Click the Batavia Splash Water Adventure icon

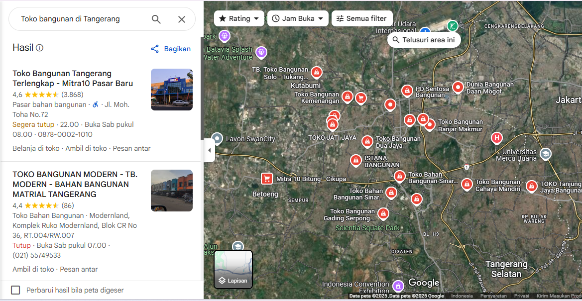point(261,52)
